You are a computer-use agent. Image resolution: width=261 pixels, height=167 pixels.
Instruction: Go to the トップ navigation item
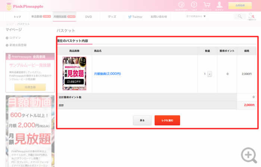point(17,17)
